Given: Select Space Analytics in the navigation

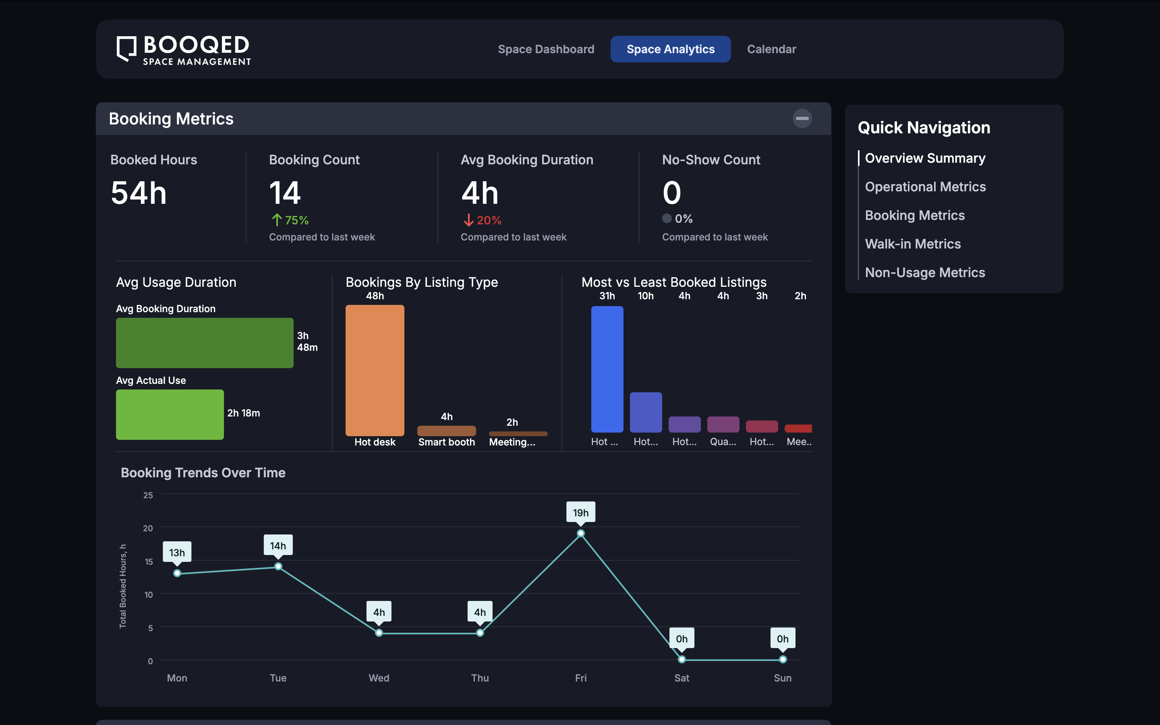Looking at the screenshot, I should click(x=670, y=49).
